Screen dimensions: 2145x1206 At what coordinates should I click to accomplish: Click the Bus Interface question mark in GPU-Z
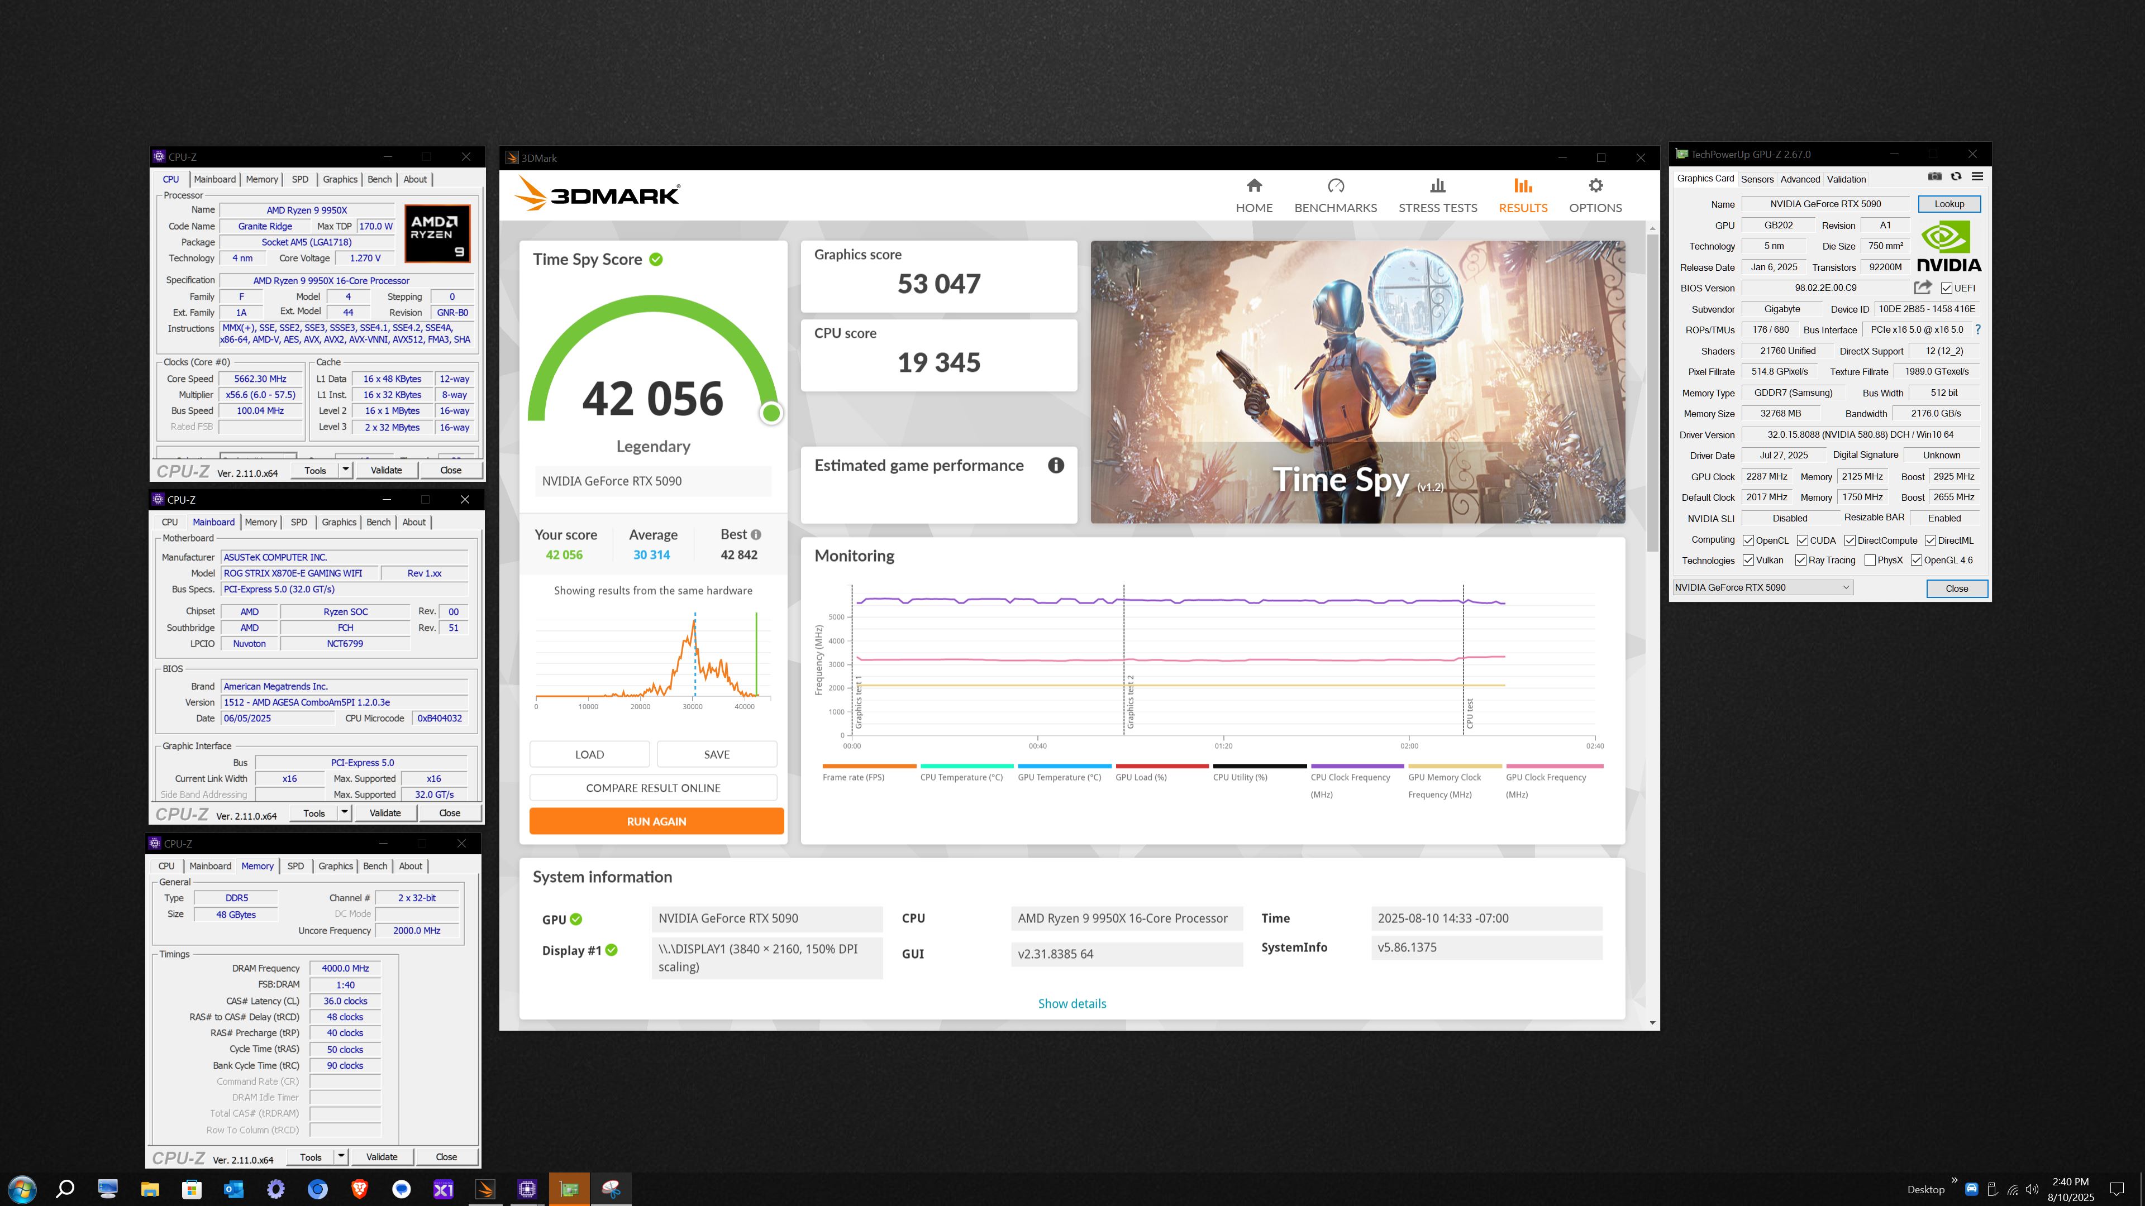tap(1977, 329)
